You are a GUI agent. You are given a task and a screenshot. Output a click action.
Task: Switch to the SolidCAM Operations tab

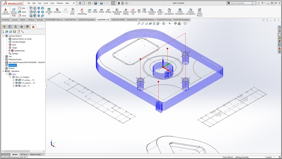click(x=86, y=20)
